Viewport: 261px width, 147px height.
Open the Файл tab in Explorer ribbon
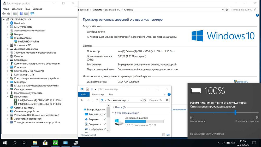click(x=84, y=95)
